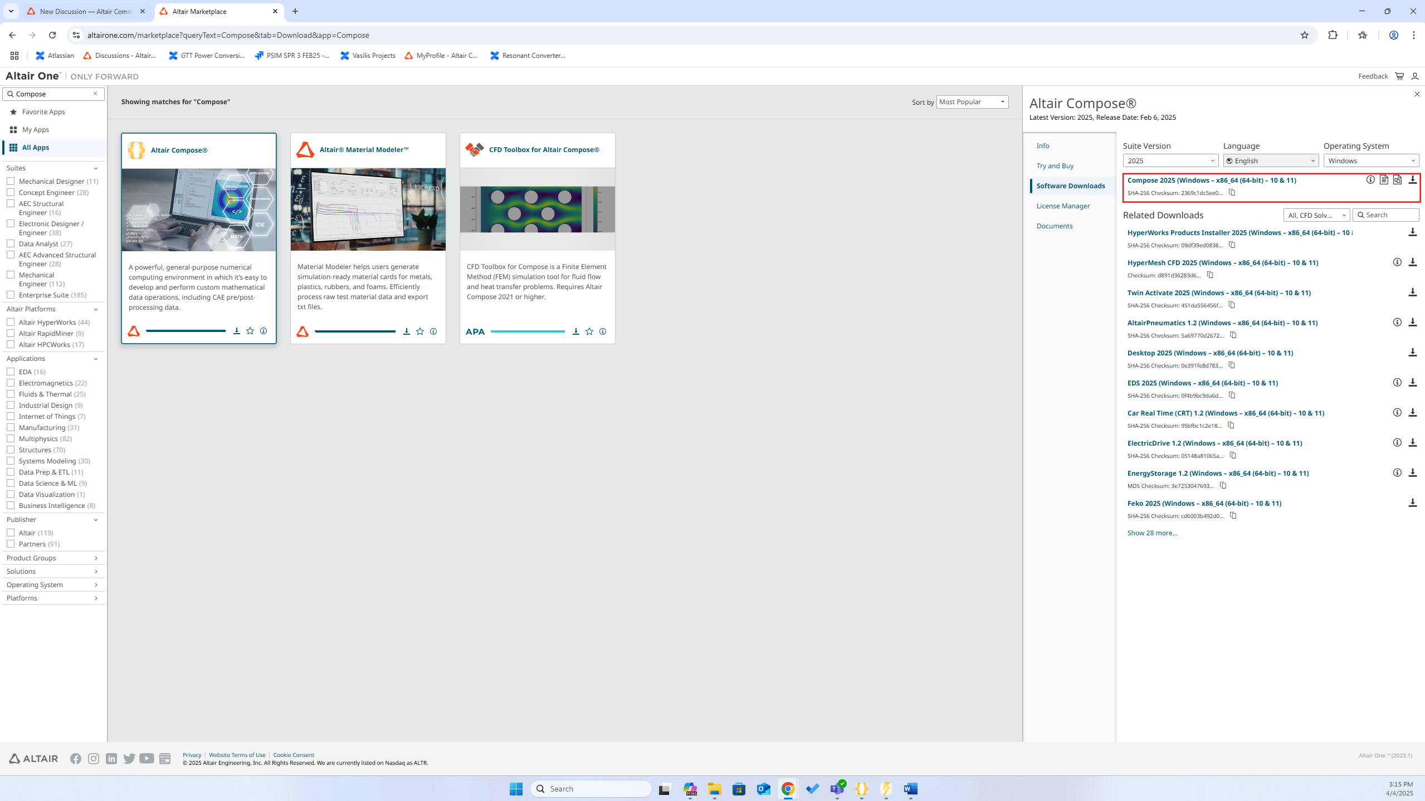Check the Data Analyst filter
Viewport: 1425px width, 801px height.
pos(11,243)
